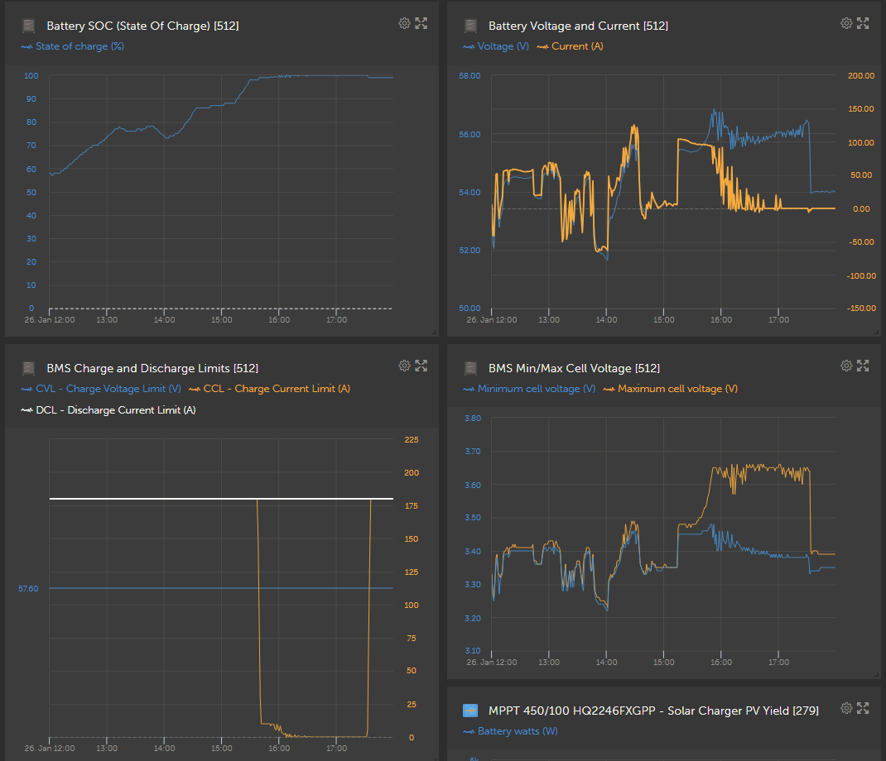Open settings gear for BMS Min/Max Cell Voltage
Image resolution: width=886 pixels, height=761 pixels.
pyautogui.click(x=846, y=366)
